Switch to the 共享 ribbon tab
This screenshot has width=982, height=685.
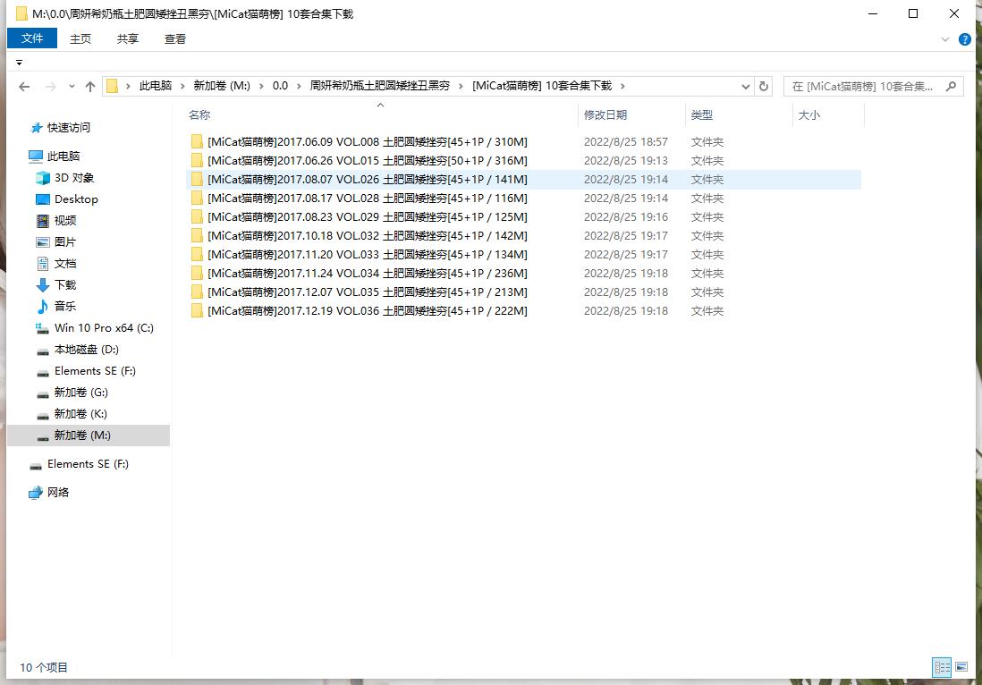(128, 38)
